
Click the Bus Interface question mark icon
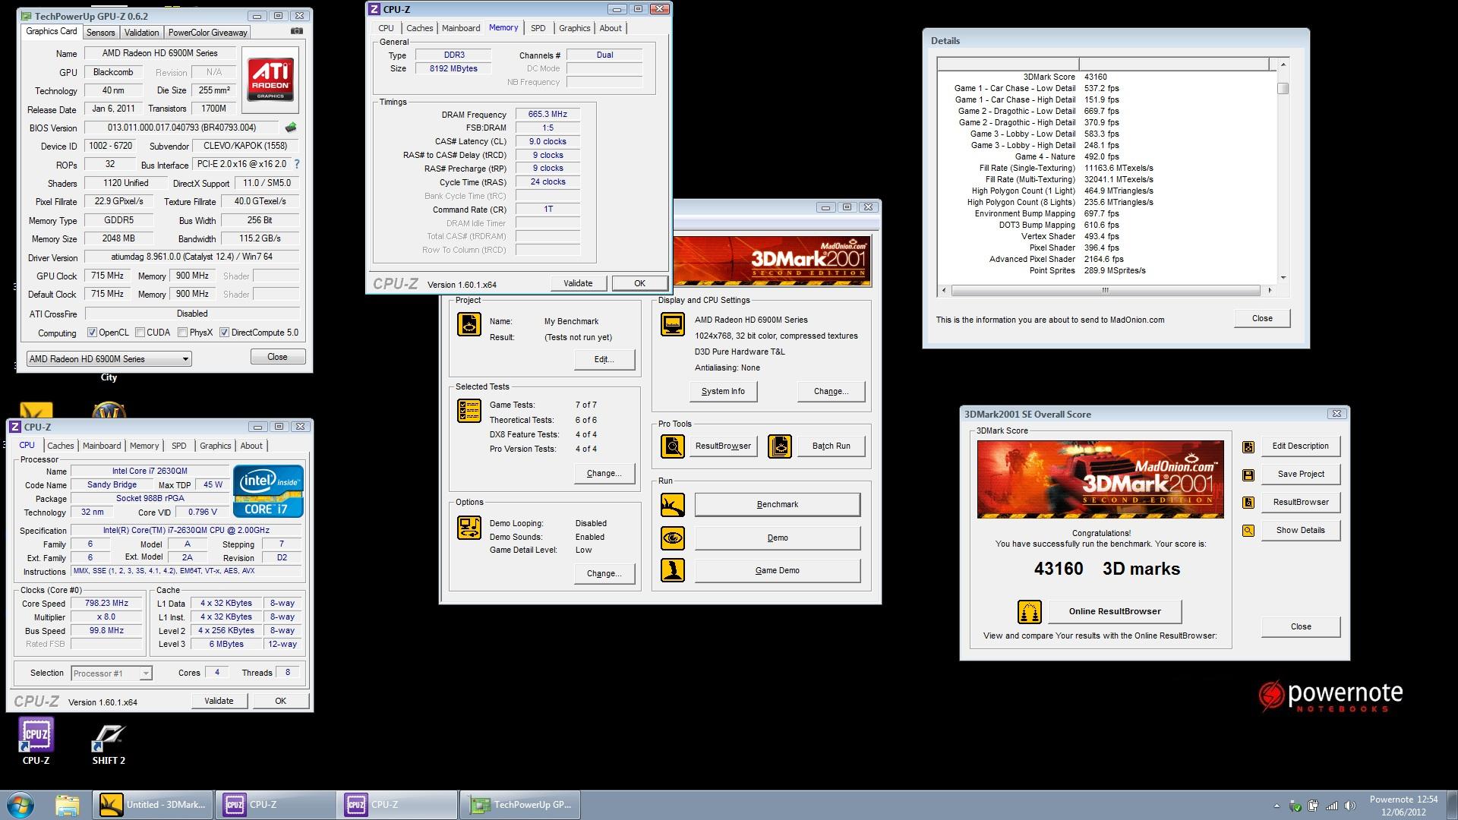297,164
